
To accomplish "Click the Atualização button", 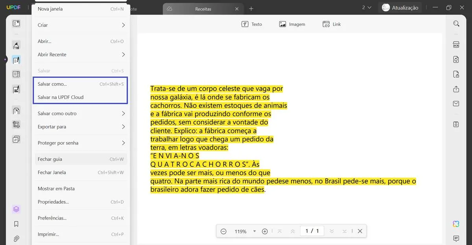I will tap(400, 7).
